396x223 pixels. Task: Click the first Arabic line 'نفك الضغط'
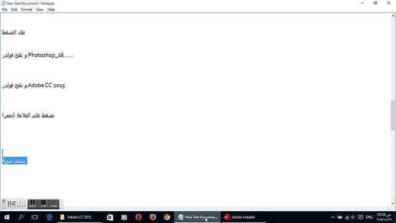coord(14,32)
